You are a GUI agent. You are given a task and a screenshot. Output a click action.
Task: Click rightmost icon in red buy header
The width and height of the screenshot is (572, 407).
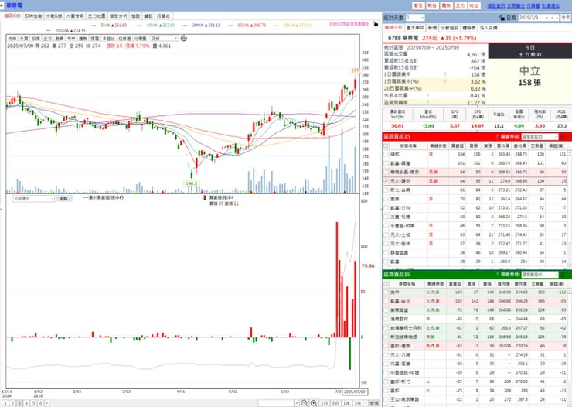point(569,136)
